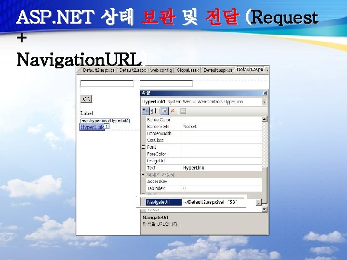Select the NavigateUrl property name
Image resolution: width=347 pixels, height=260 pixels.
point(164,202)
